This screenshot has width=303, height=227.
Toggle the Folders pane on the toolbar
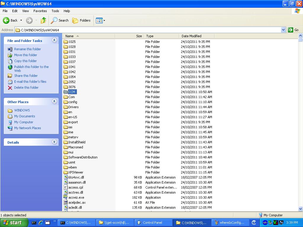[80, 20]
